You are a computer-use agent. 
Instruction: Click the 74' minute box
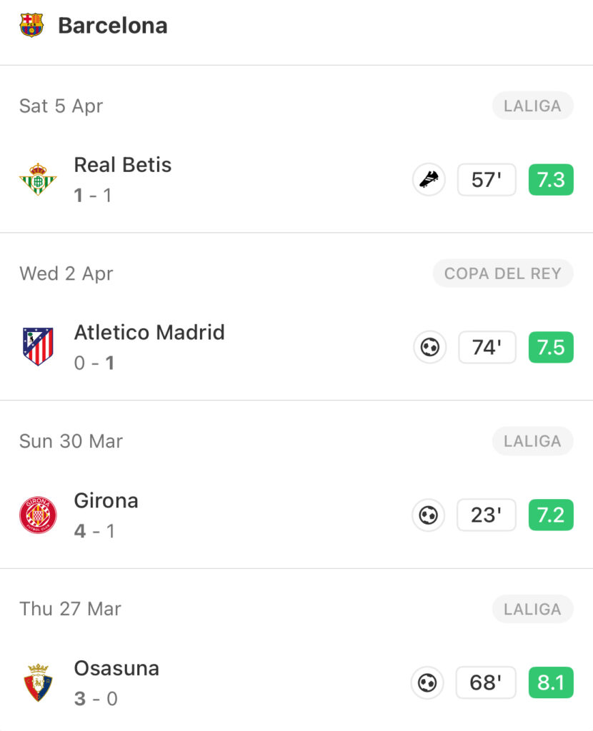coord(487,348)
